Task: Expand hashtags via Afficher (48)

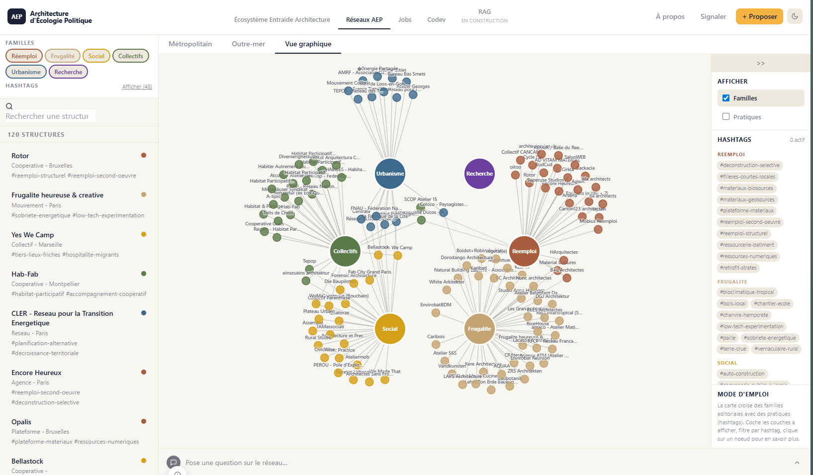Action: click(137, 87)
